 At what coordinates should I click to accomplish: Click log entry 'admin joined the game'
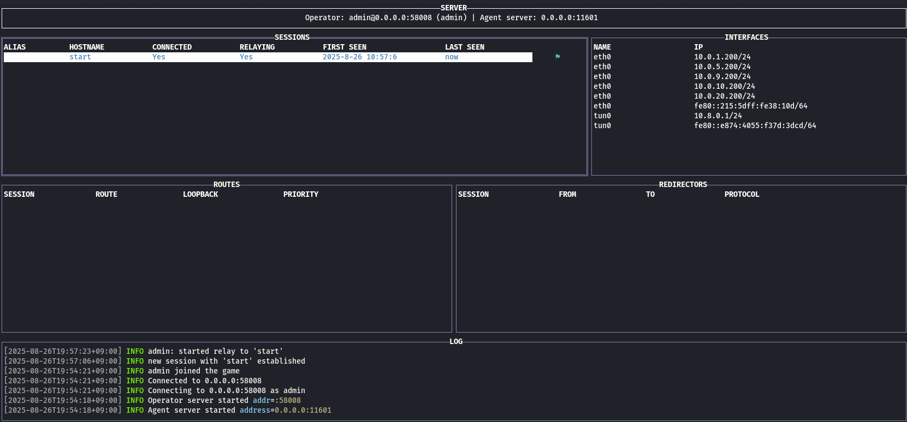coord(122,371)
